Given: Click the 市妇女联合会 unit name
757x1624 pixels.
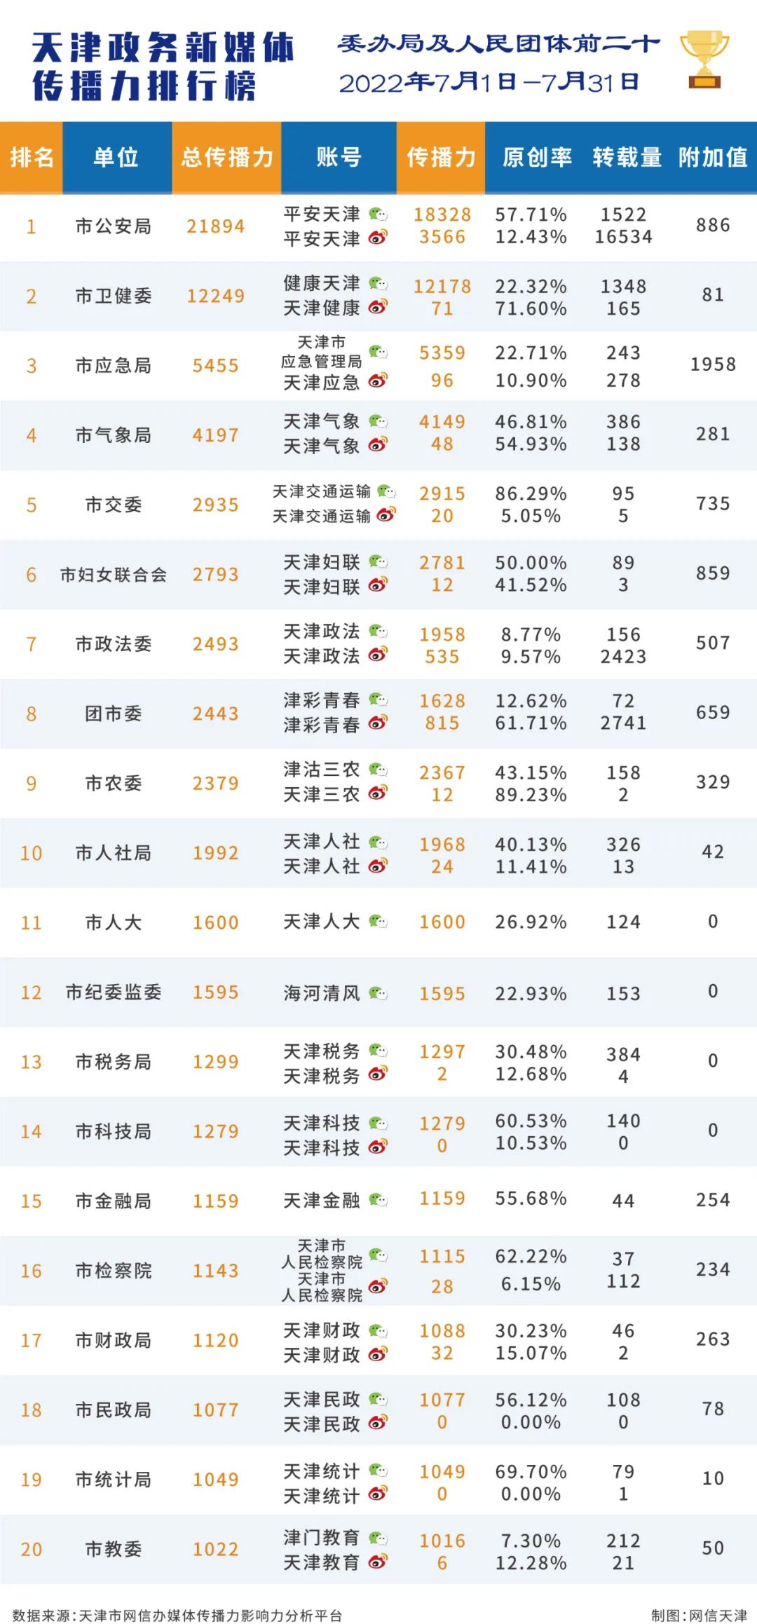Looking at the screenshot, I should pyautogui.click(x=113, y=575).
